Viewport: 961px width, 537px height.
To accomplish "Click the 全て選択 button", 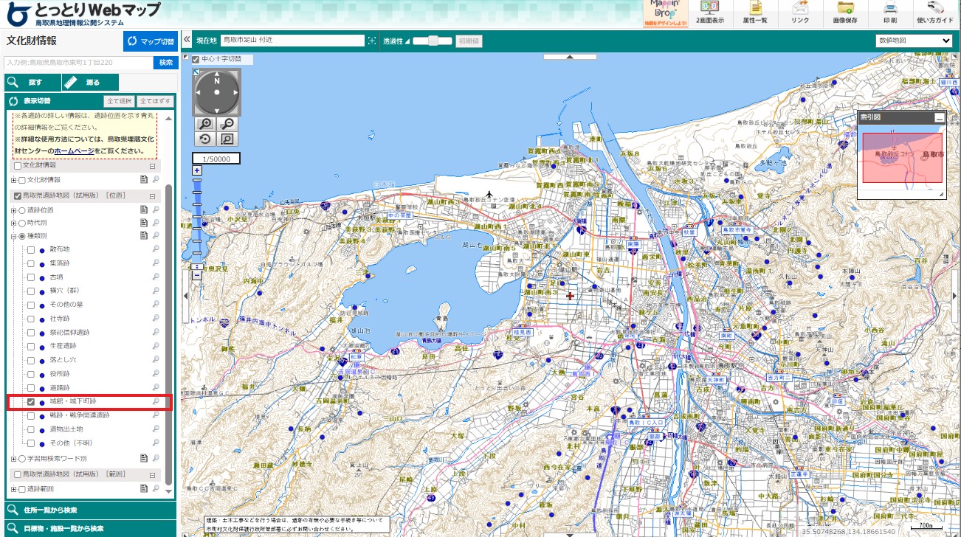I will (120, 101).
